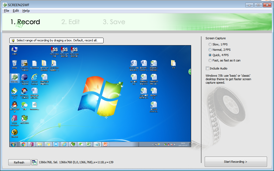Close the SCREEN2SWF window
274x171 pixels.
tap(267, 5)
